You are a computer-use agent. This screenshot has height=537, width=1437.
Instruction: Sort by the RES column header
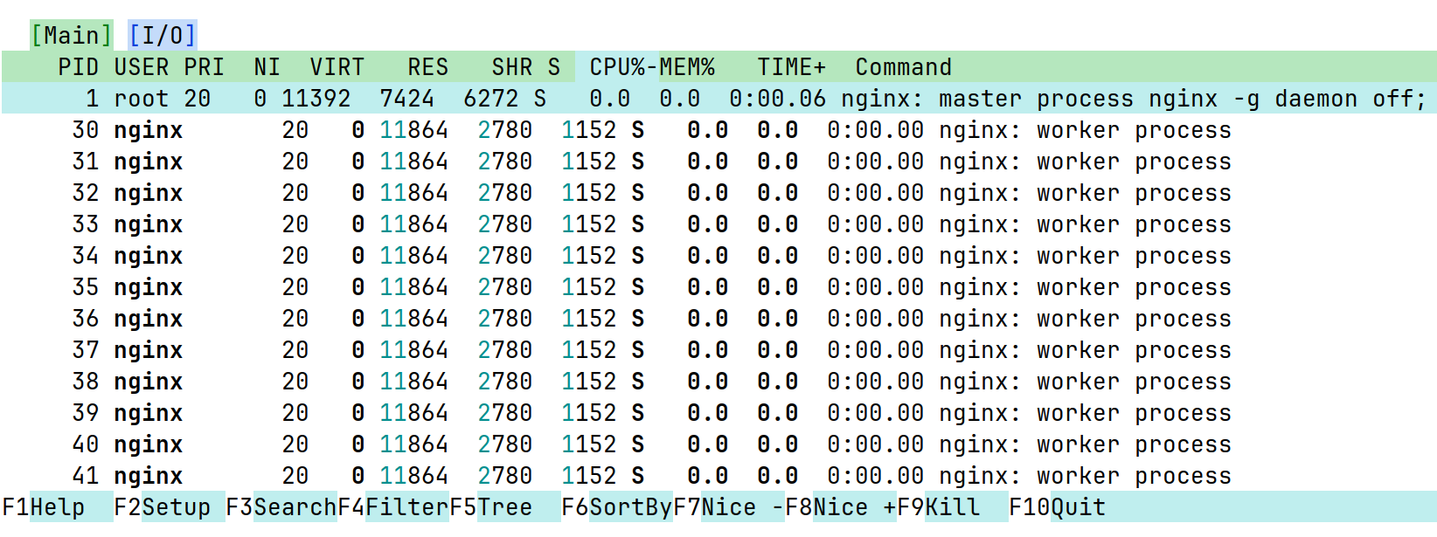point(427,67)
